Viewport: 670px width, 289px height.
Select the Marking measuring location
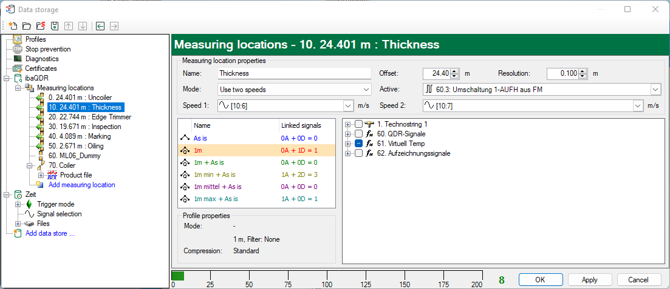pyautogui.click(x=80, y=136)
